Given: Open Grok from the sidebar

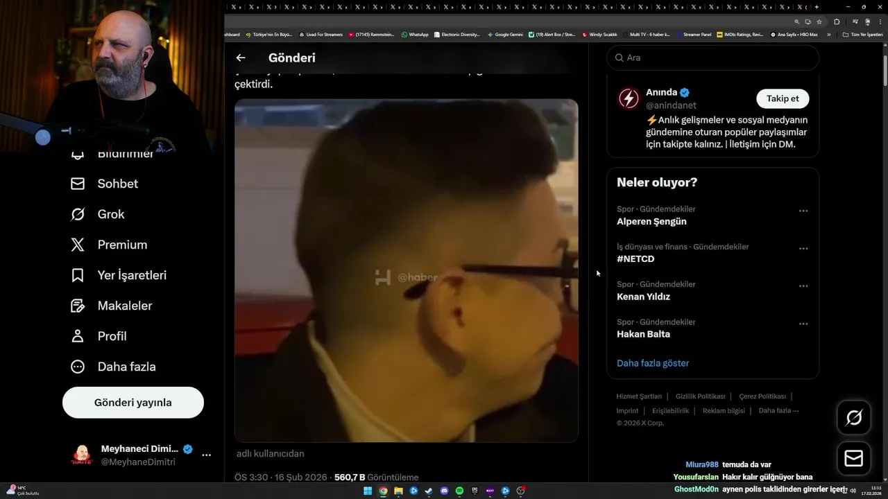Looking at the screenshot, I should pyautogui.click(x=98, y=214).
